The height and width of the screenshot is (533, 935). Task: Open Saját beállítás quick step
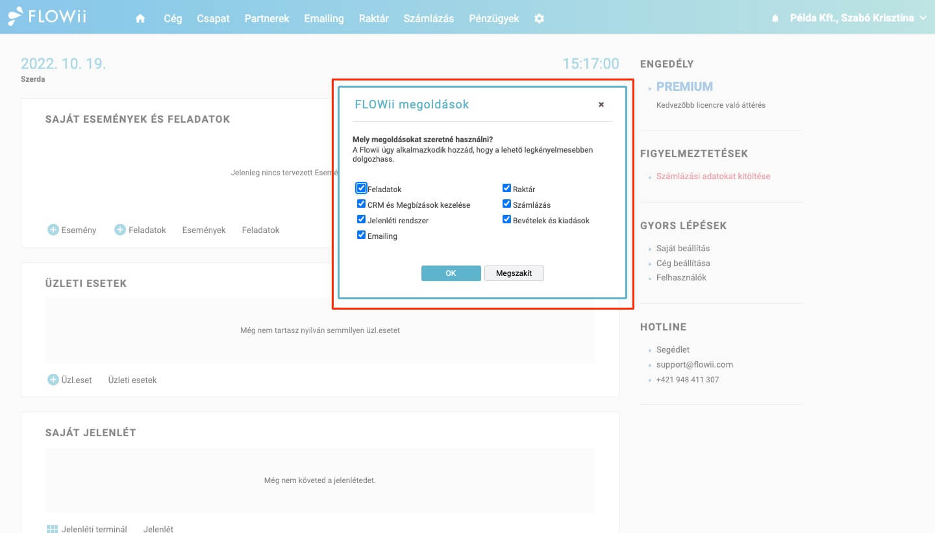click(x=683, y=248)
